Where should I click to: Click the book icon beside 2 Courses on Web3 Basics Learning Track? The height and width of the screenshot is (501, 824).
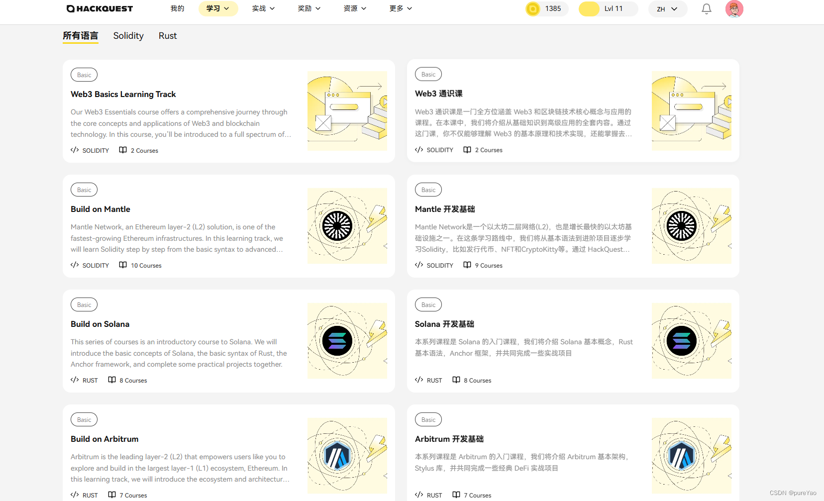[123, 150]
